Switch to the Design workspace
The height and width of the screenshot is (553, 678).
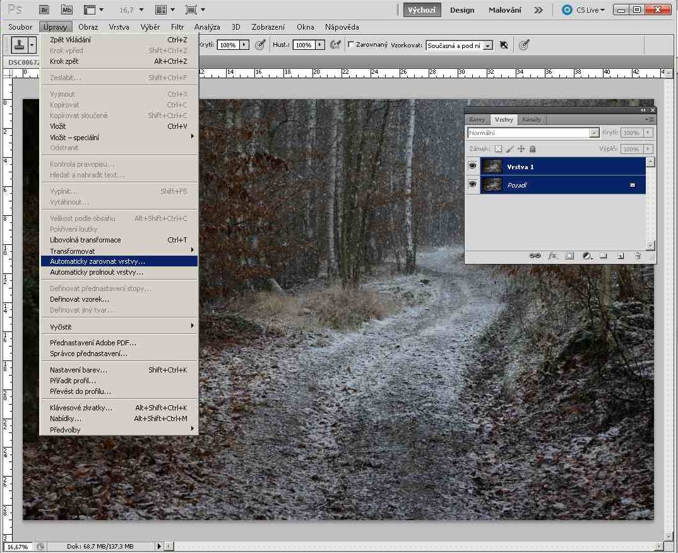pyautogui.click(x=462, y=10)
